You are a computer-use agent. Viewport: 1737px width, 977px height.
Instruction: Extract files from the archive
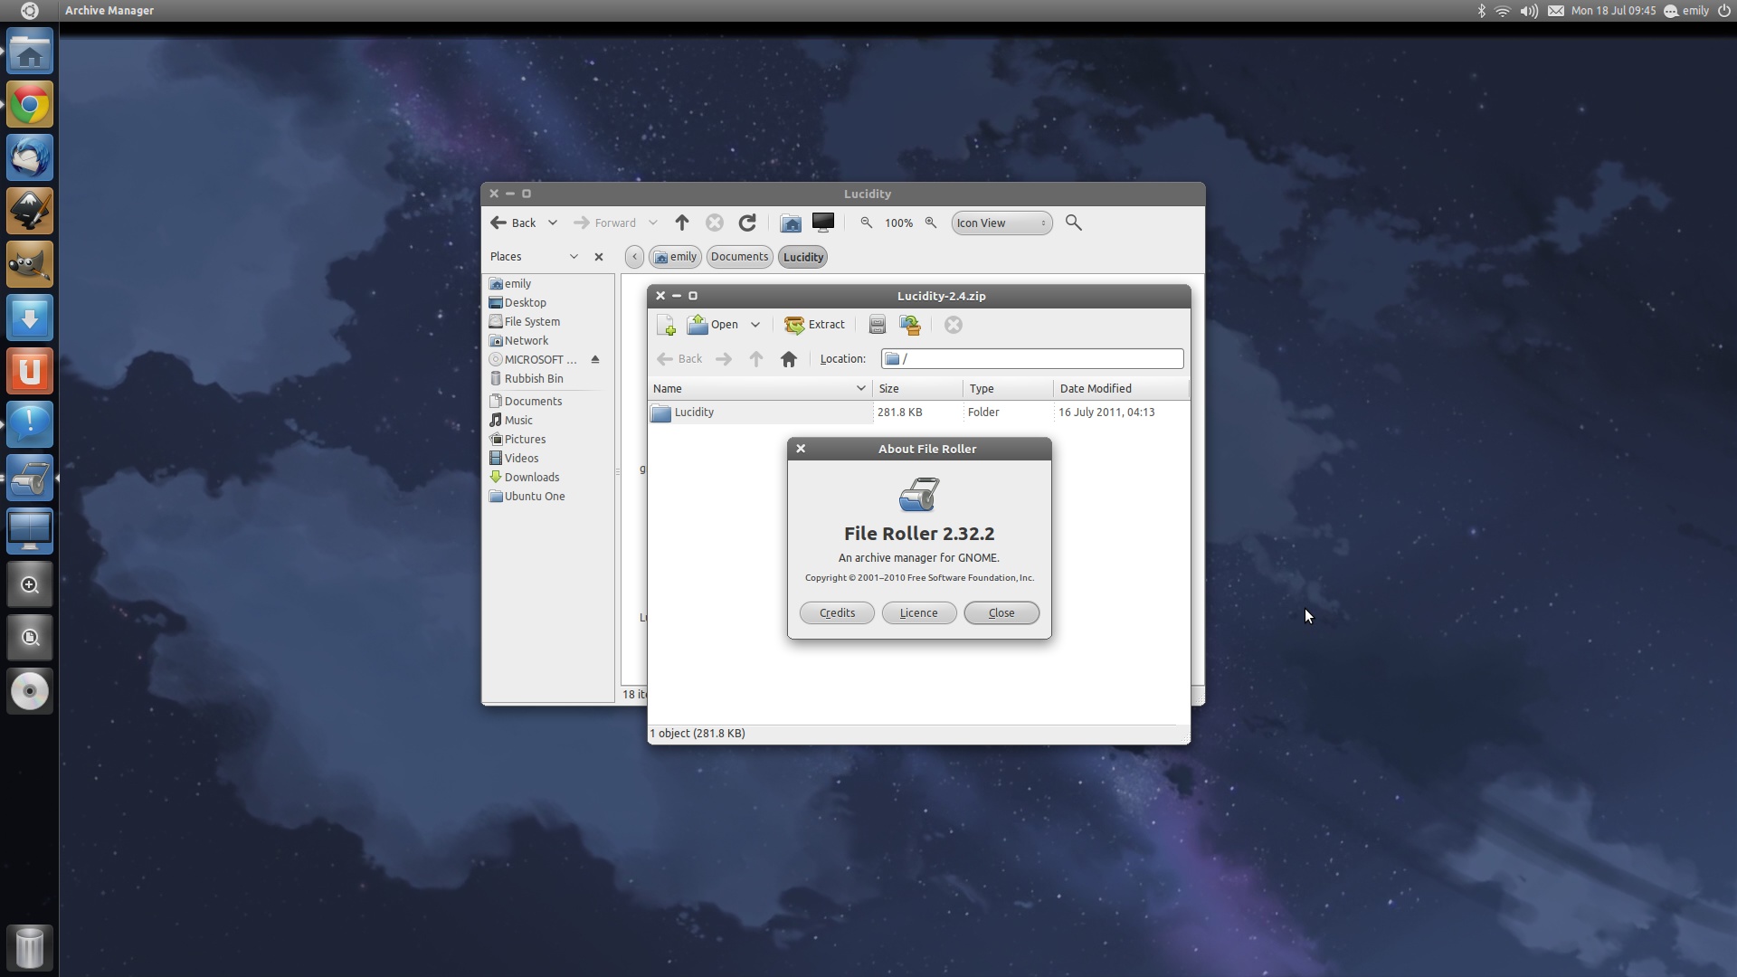pyautogui.click(x=814, y=325)
